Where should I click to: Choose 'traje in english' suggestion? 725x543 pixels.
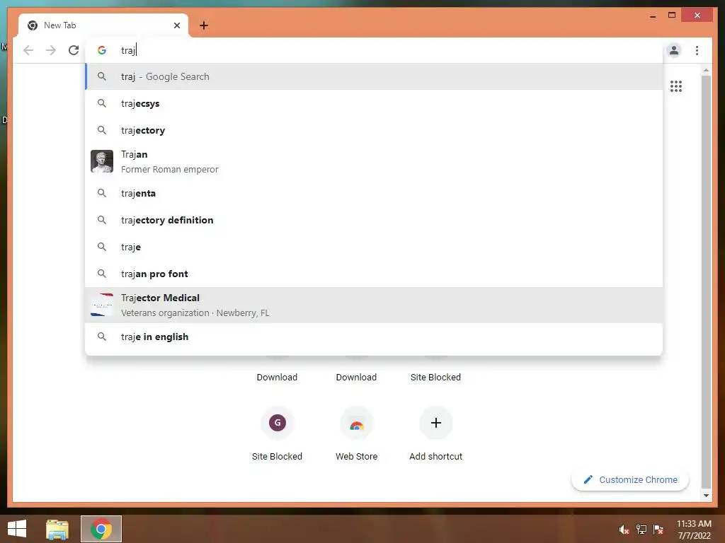tap(374, 337)
